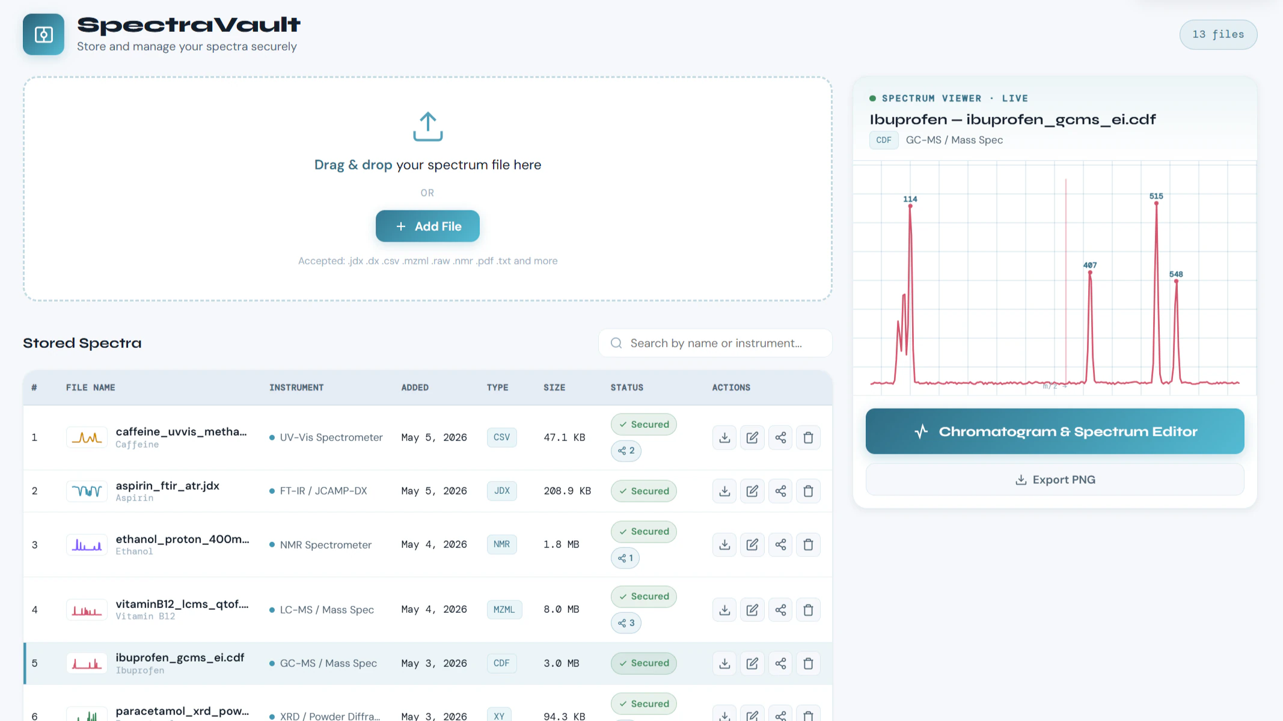Viewport: 1283px width, 721px height.
Task: Share the caffeine_uvvis spectrum
Action: click(x=780, y=437)
